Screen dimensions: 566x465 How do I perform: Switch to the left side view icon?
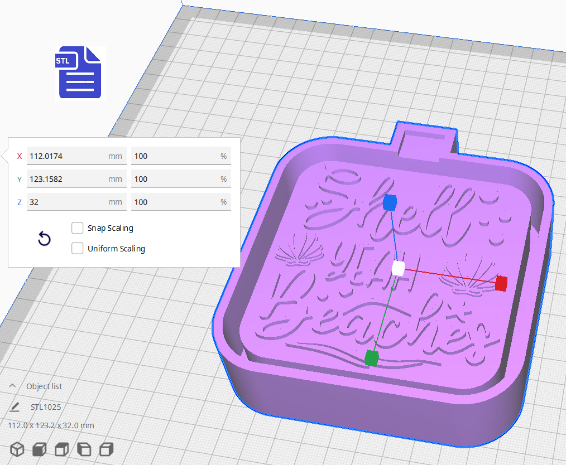pyautogui.click(x=84, y=449)
